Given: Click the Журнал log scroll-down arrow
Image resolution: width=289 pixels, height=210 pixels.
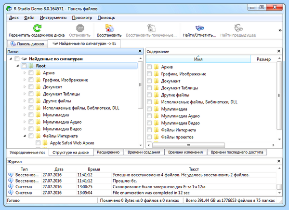Looking at the screenshot, I should click(x=279, y=193).
